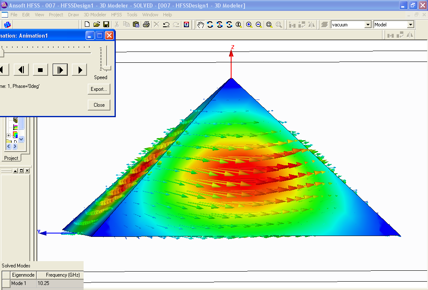Click the New document icon

point(87,25)
